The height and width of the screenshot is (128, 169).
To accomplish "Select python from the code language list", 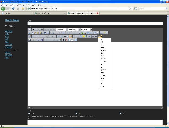I will coord(104,70).
